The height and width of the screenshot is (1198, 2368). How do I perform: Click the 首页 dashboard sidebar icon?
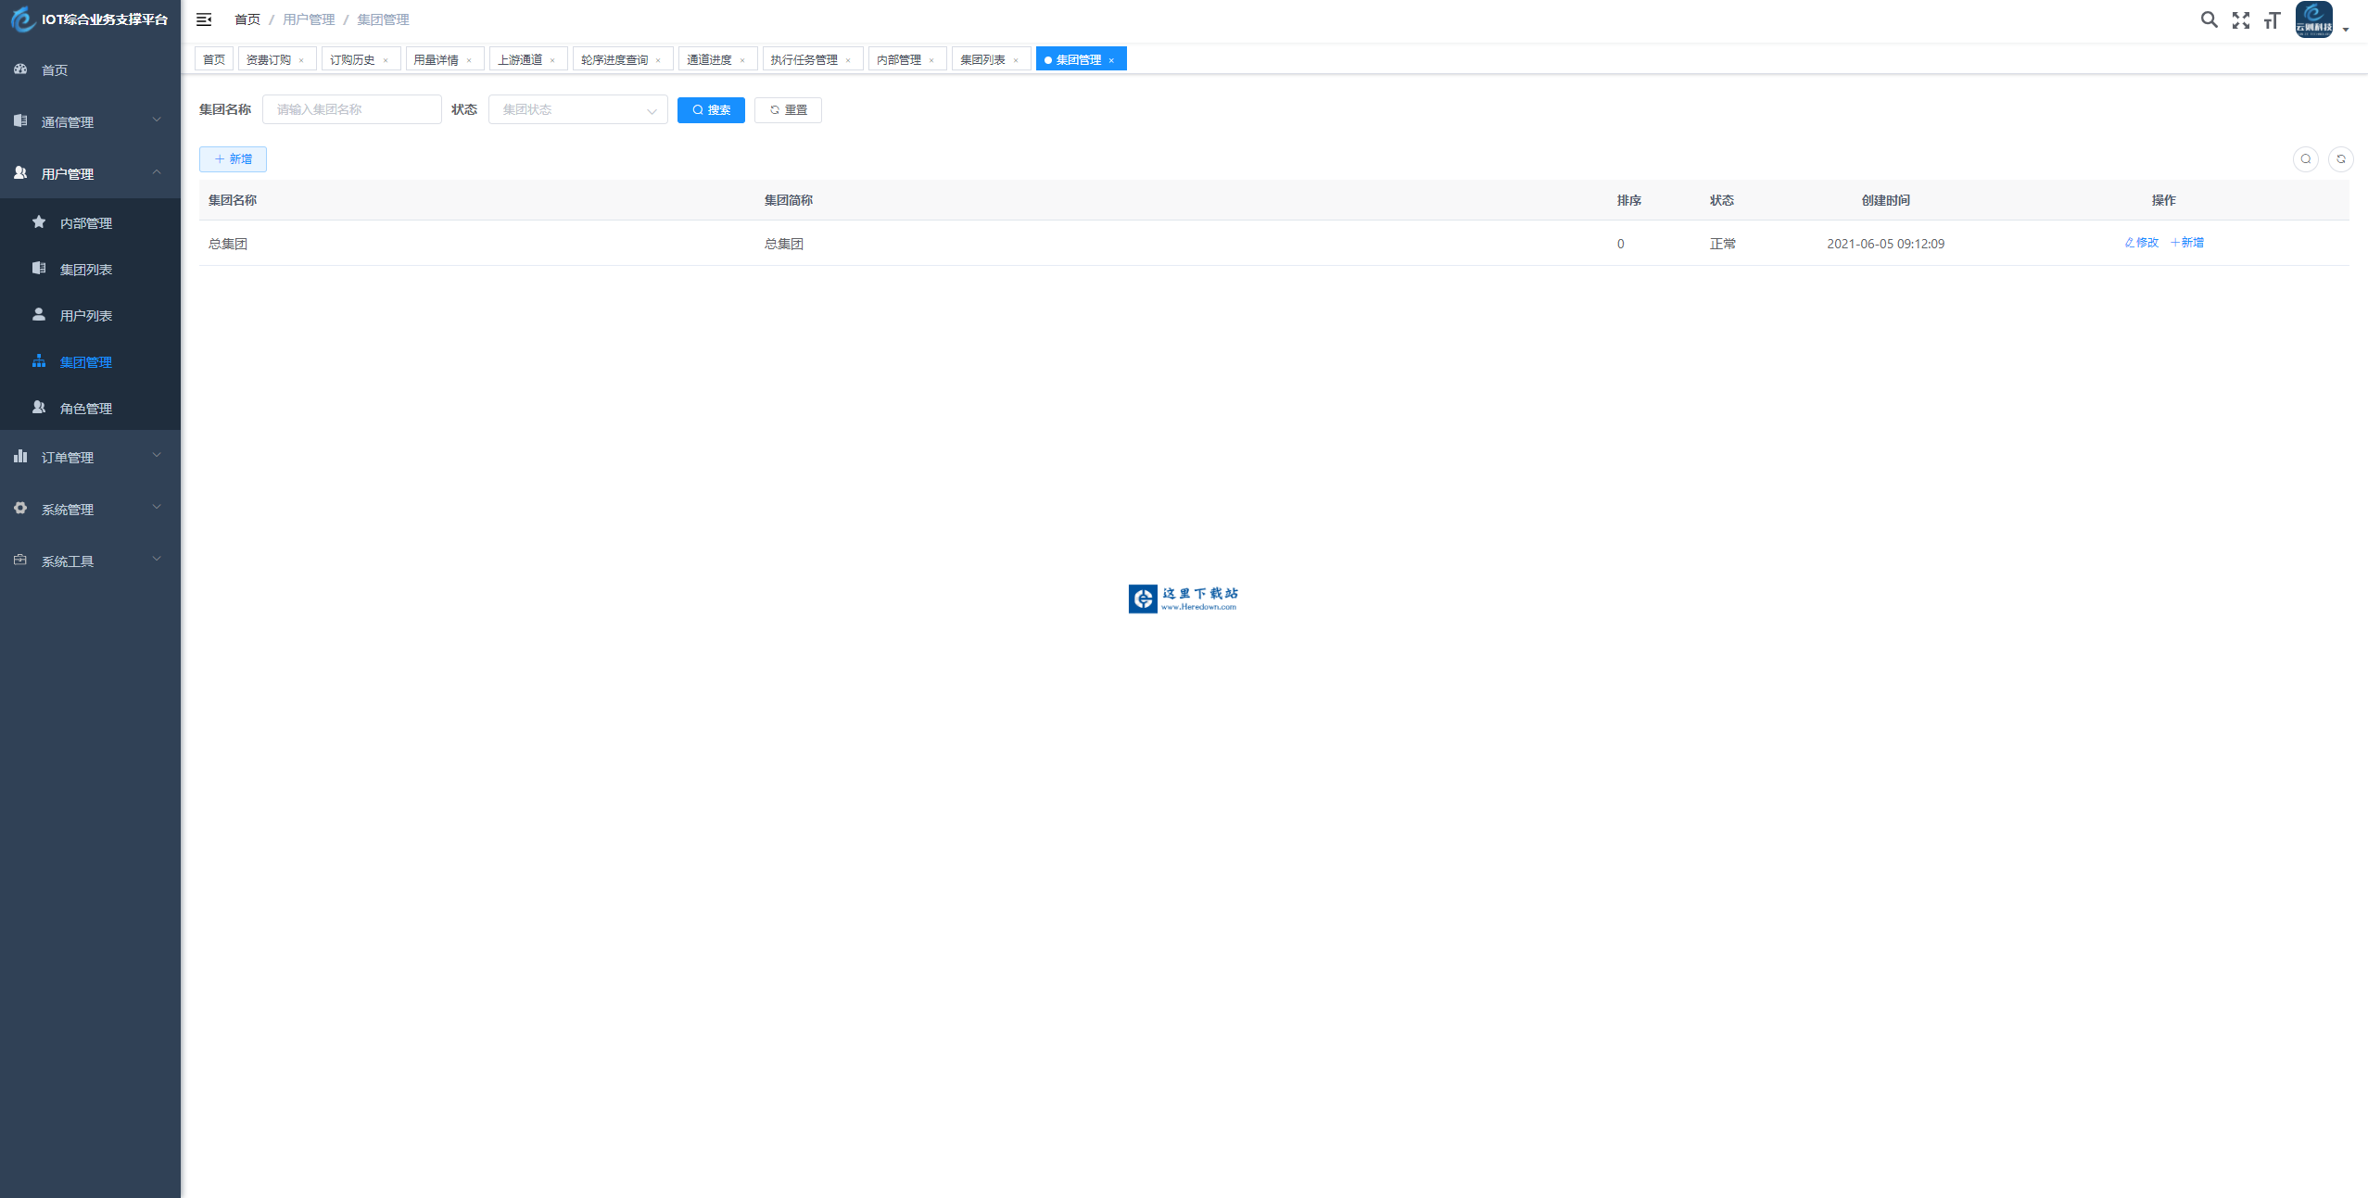pyautogui.click(x=20, y=69)
